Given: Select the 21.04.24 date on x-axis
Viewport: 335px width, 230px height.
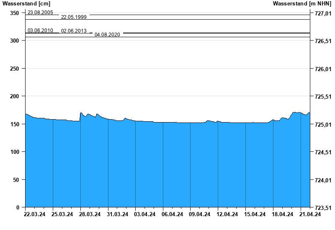Looking at the screenshot, I should coord(310,215).
